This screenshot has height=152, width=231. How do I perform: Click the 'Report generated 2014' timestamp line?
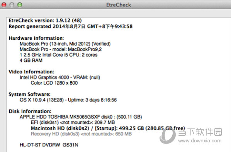click(x=71, y=27)
